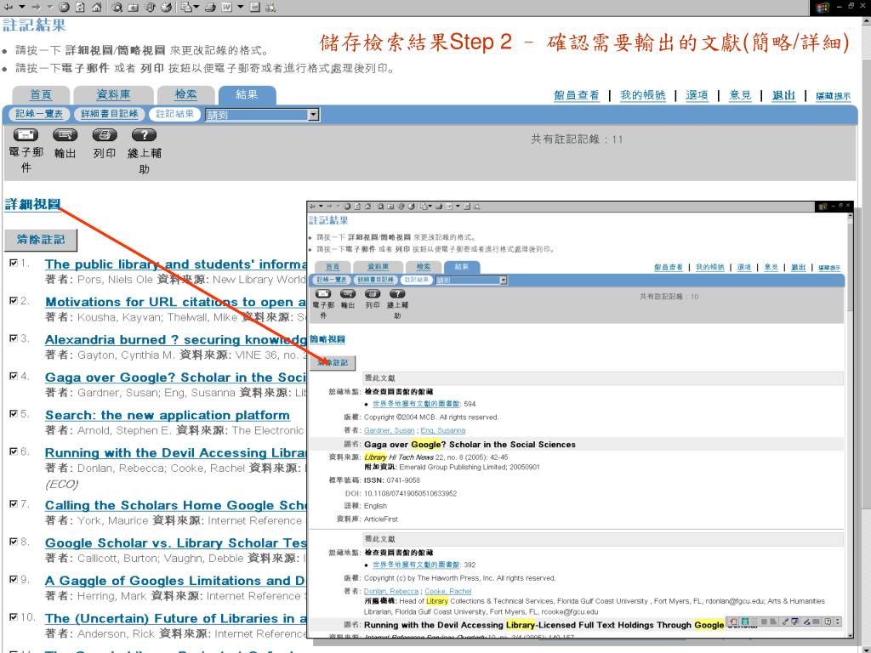The width and height of the screenshot is (871, 653).
Task: Expand the Back button history arrow in the main toolbar
Action: coord(21,7)
